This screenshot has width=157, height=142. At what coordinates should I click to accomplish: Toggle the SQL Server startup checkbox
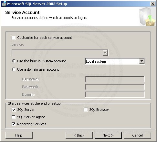point(14,110)
